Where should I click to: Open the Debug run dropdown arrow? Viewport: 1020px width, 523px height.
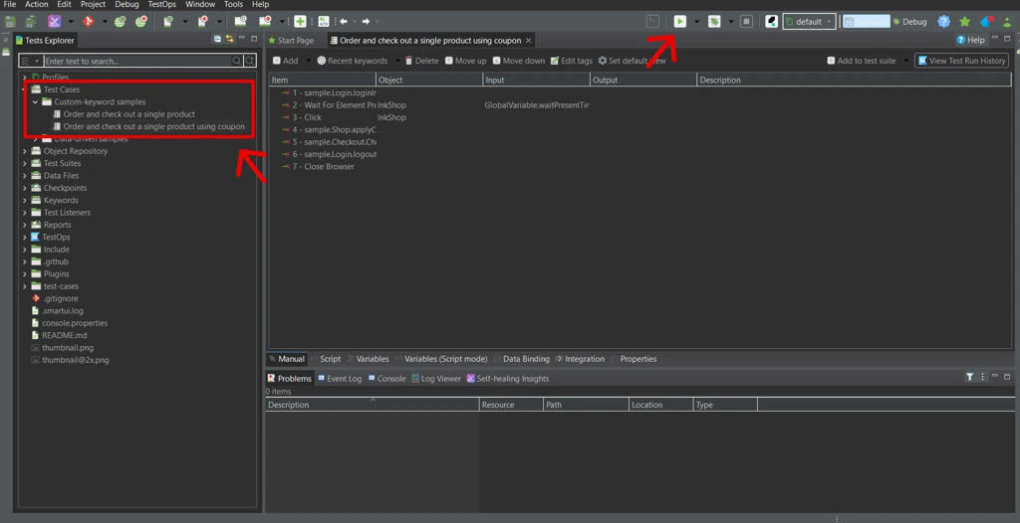coord(731,22)
